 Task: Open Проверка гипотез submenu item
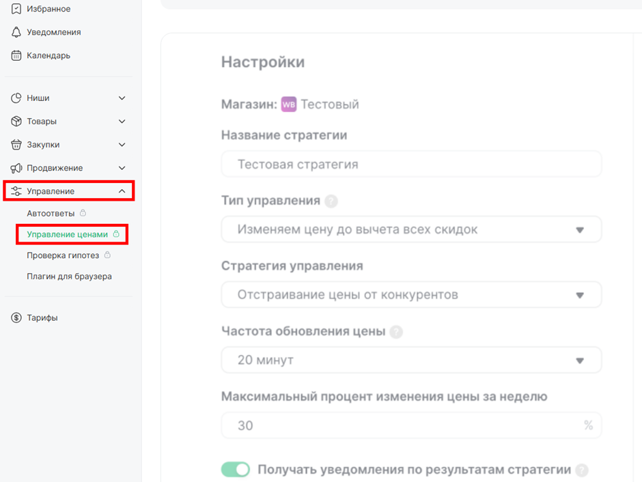(63, 255)
